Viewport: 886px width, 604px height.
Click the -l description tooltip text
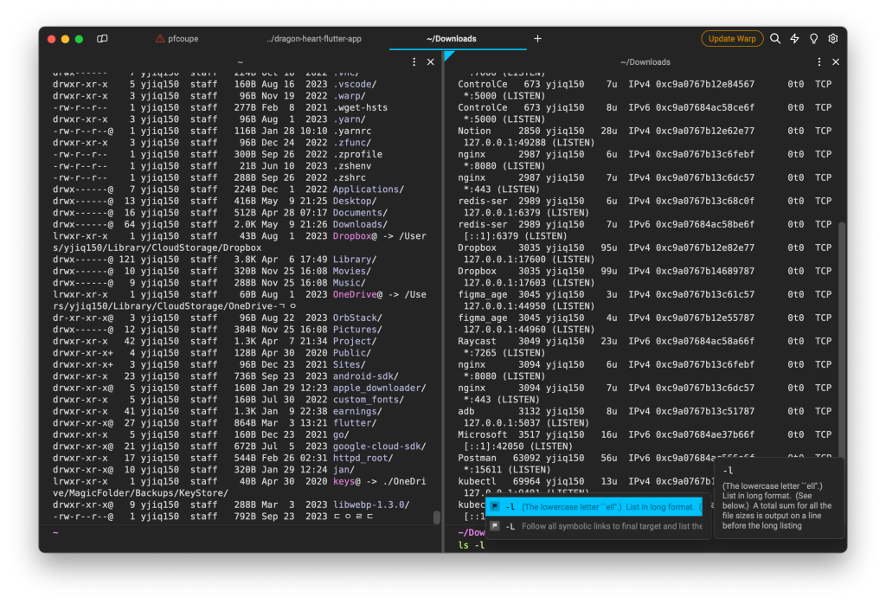(777, 505)
